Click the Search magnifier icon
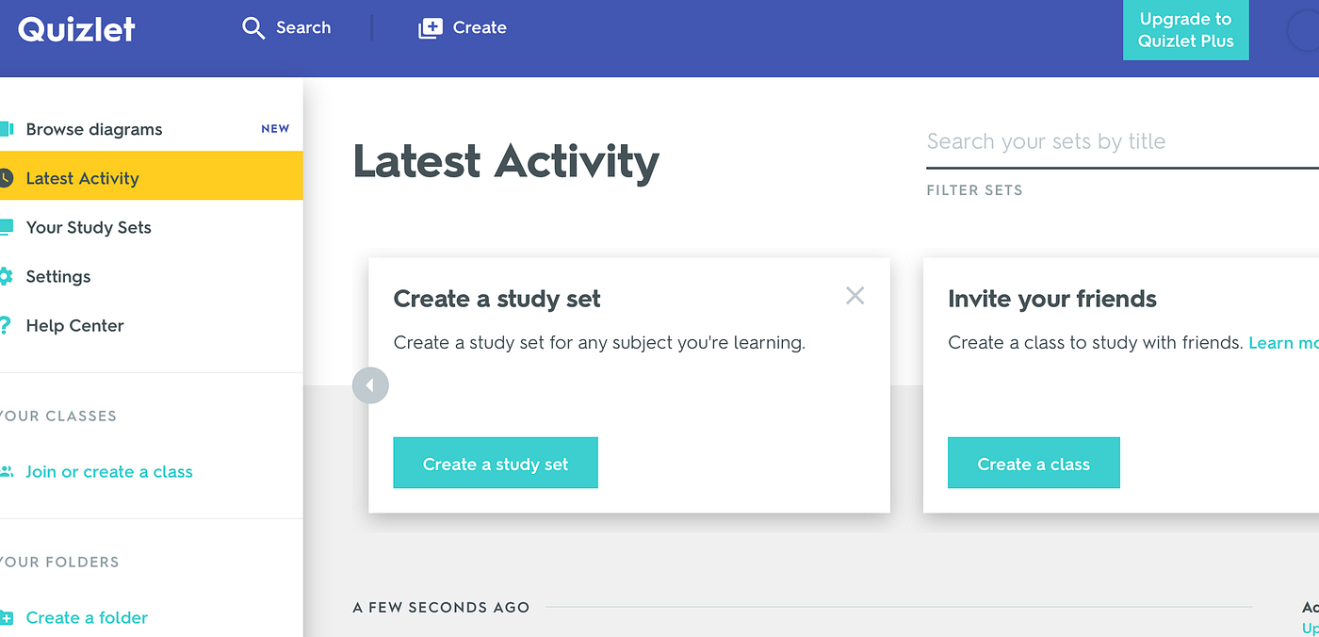 point(252,27)
